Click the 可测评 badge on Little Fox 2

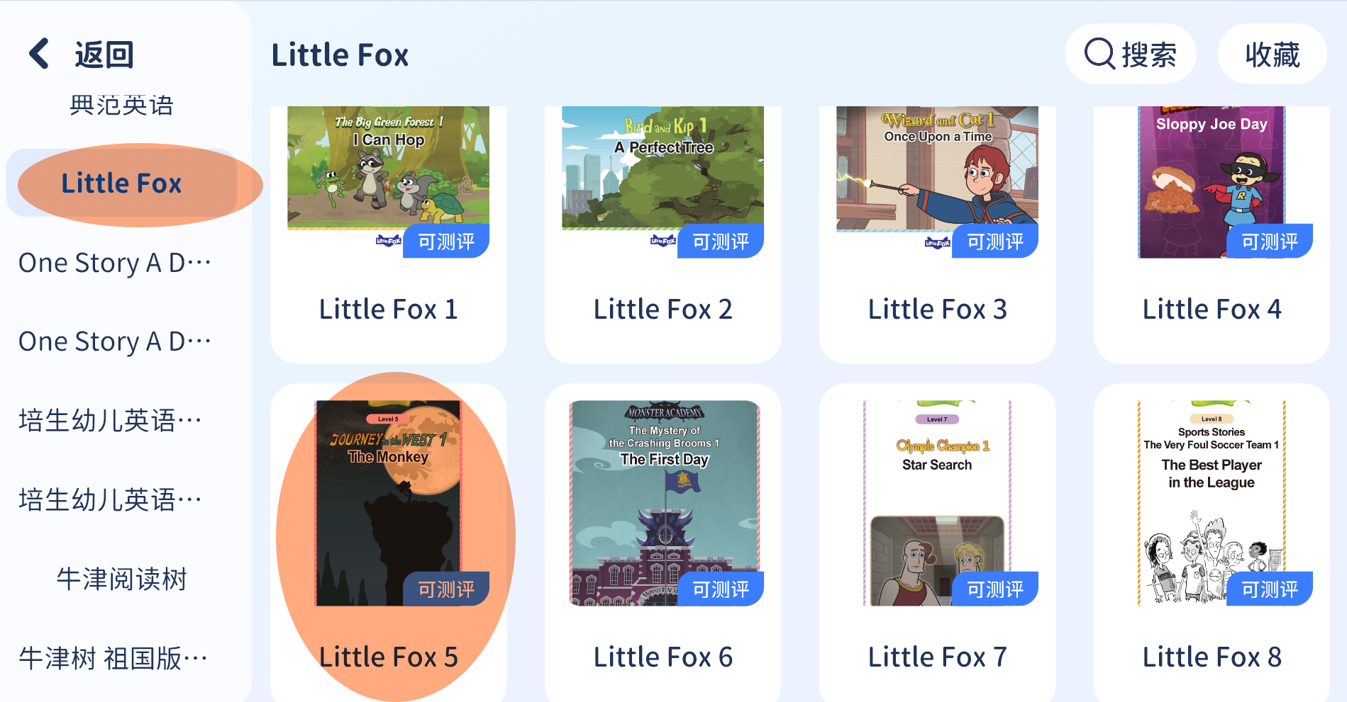coord(720,242)
